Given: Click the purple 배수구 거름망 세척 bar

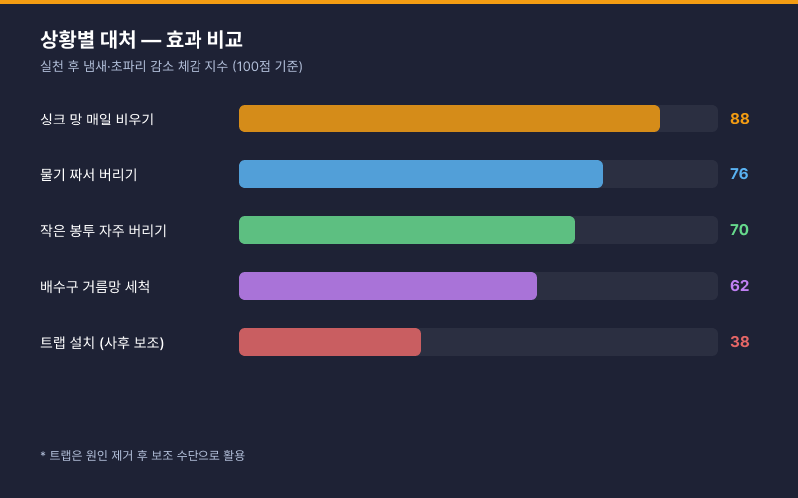Looking at the screenshot, I should 388,286.
